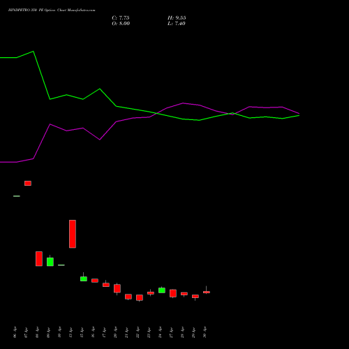Select the 09 Apr date label

(49, 332)
